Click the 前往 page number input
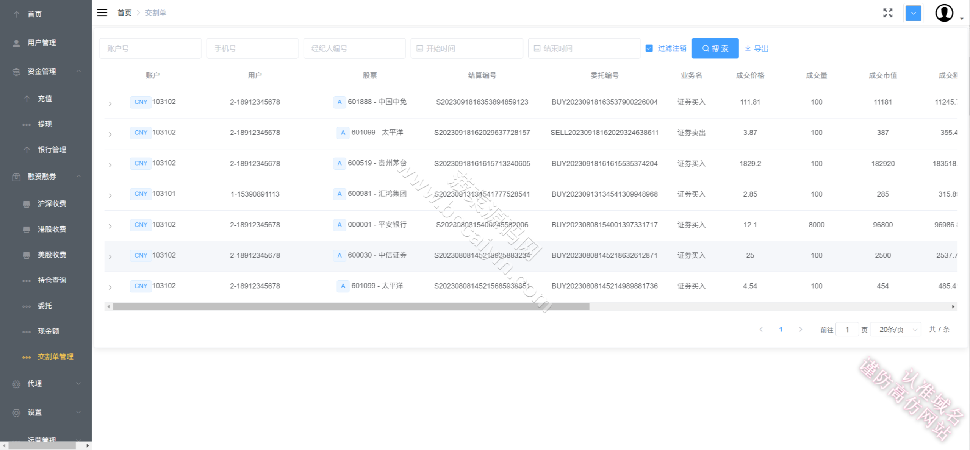 point(847,330)
